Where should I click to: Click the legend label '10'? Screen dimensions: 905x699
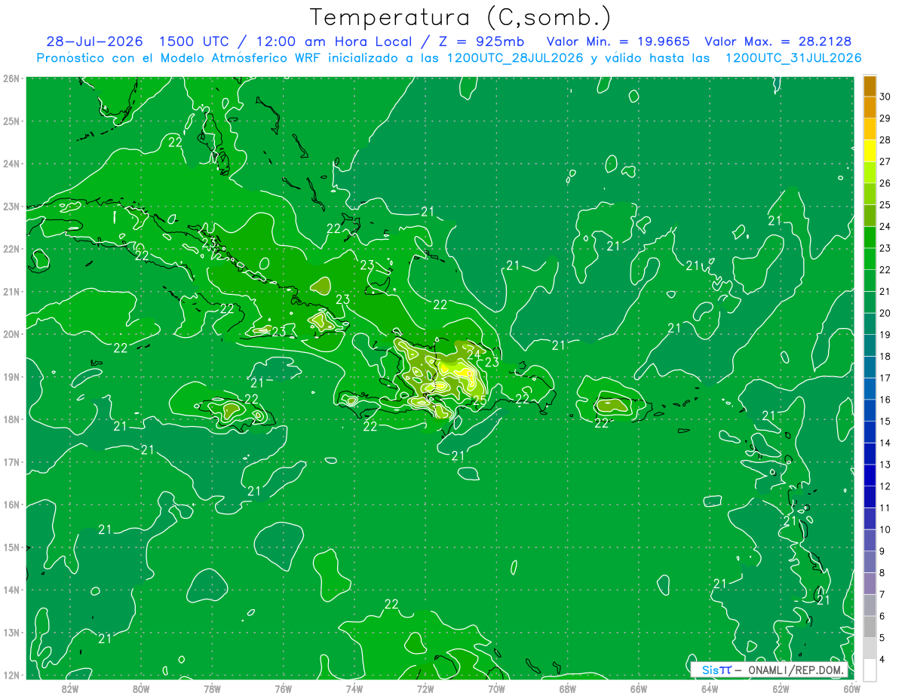tap(885, 529)
